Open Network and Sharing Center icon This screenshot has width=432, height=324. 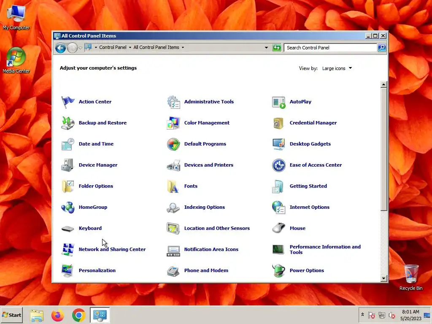click(x=67, y=250)
